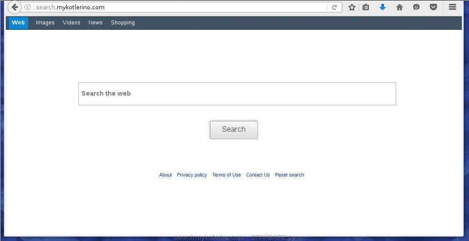Reload the page with the refresh icon
469x241 pixels.
coord(334,7)
